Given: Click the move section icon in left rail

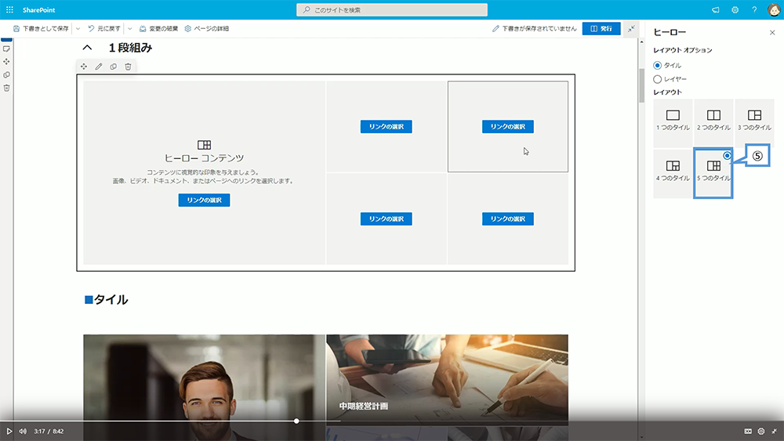Looking at the screenshot, I should pyautogui.click(x=6, y=61).
